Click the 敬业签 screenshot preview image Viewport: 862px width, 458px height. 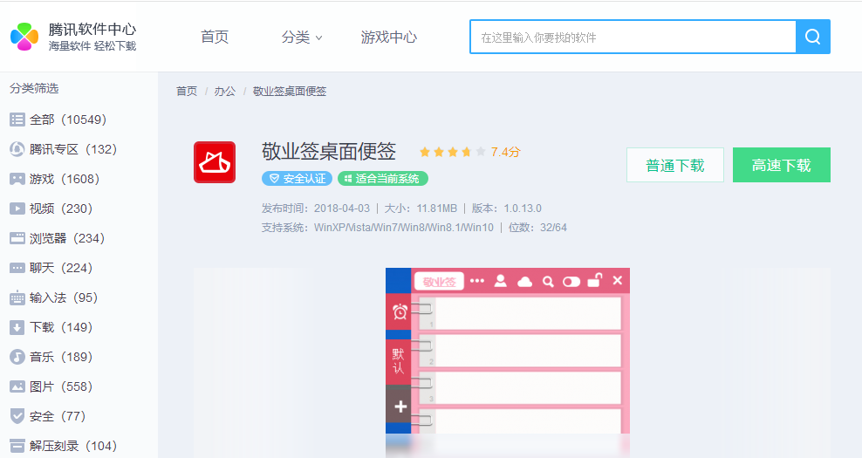coord(508,363)
